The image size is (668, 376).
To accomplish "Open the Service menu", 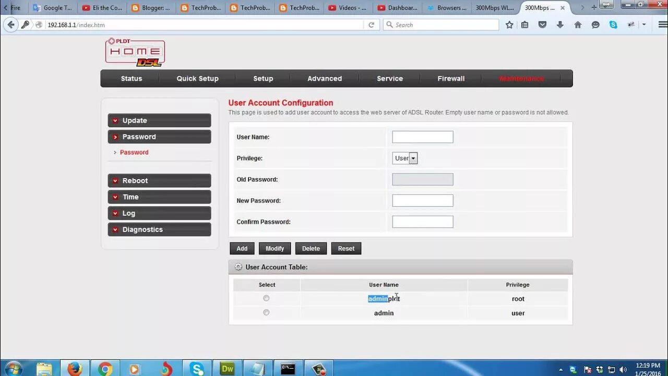I will pos(390,78).
